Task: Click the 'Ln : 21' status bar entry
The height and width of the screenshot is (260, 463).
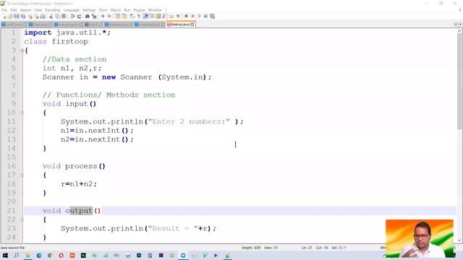Action: point(307,248)
